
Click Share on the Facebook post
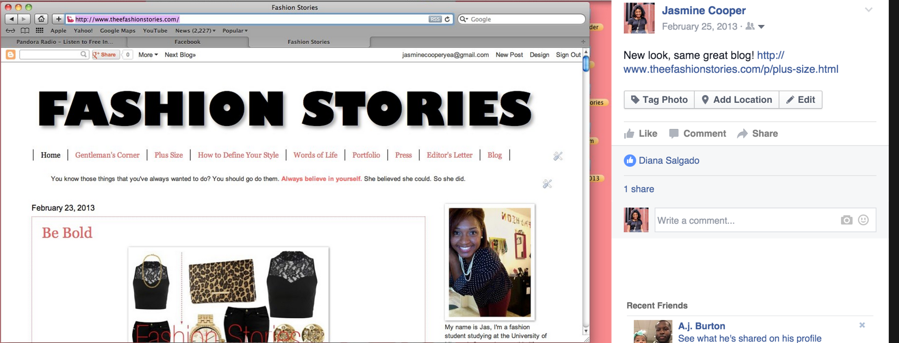coord(757,134)
